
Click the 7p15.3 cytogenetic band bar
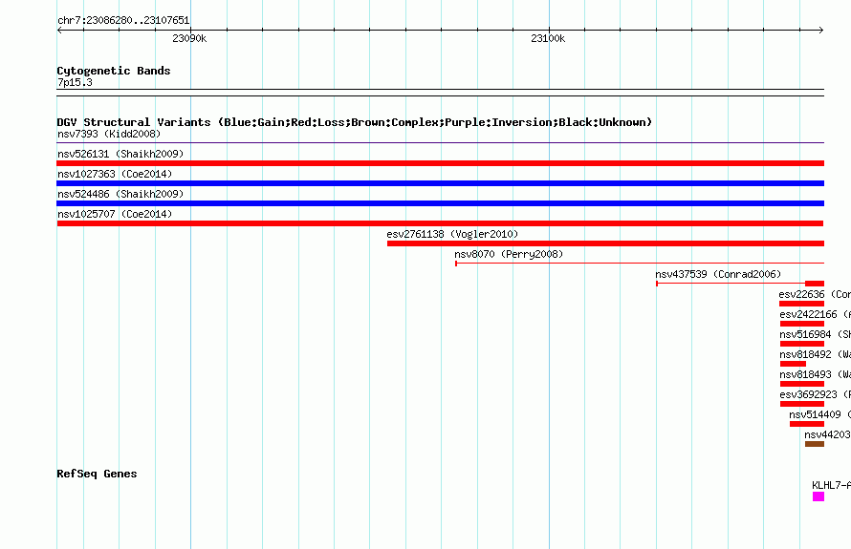coord(440,93)
